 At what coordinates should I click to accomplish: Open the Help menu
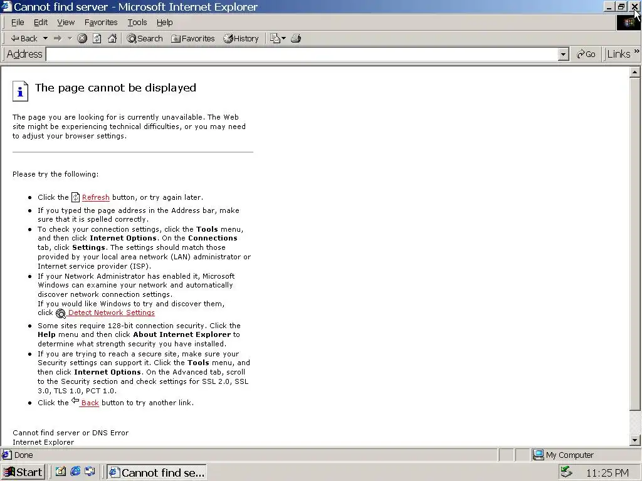click(x=165, y=23)
